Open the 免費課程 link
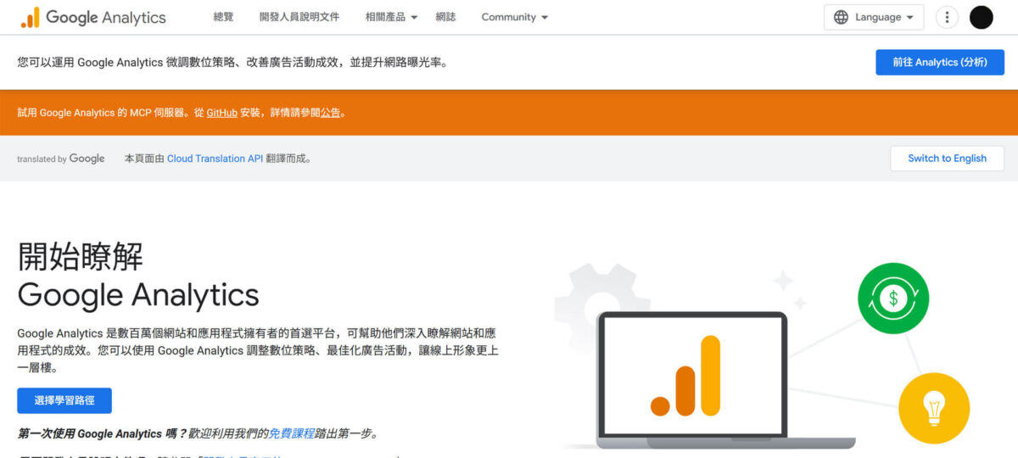 pyautogui.click(x=292, y=433)
